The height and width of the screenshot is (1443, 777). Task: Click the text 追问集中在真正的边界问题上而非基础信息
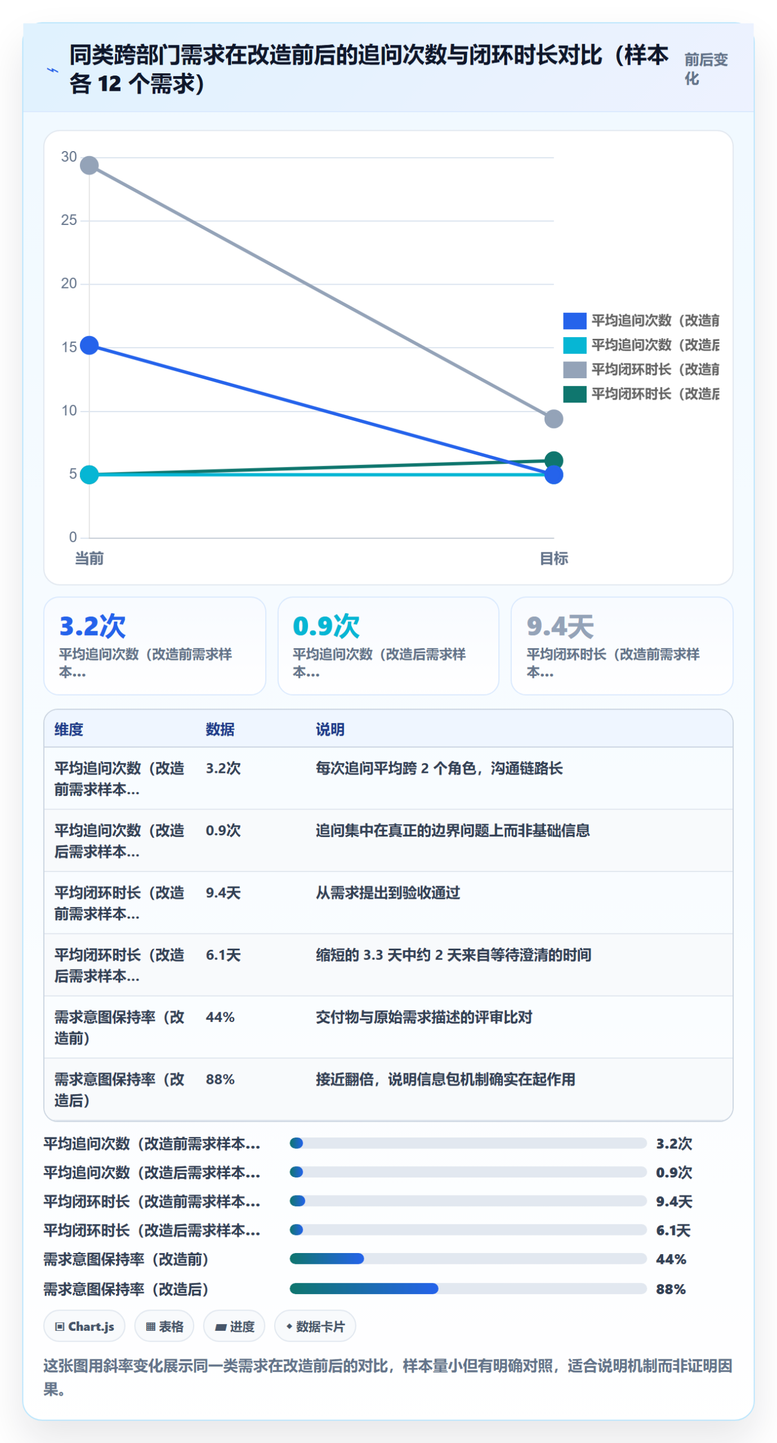point(453,830)
